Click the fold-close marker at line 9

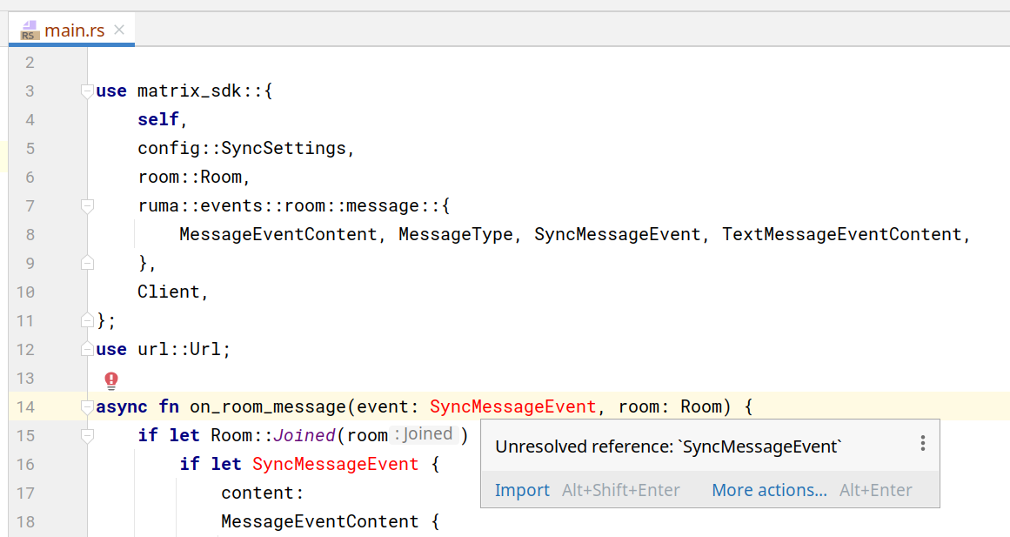(86, 262)
